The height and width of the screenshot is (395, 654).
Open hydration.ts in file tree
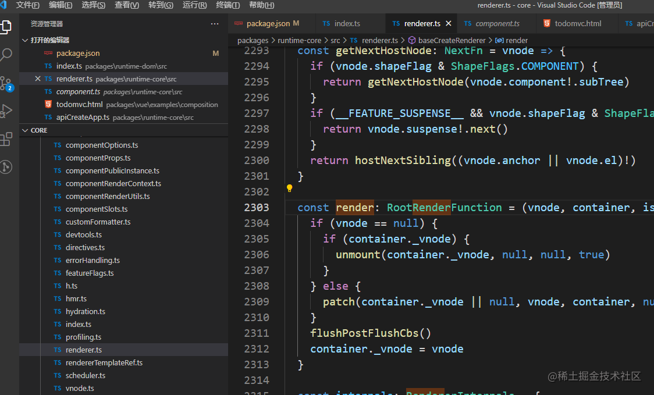[124, 311]
